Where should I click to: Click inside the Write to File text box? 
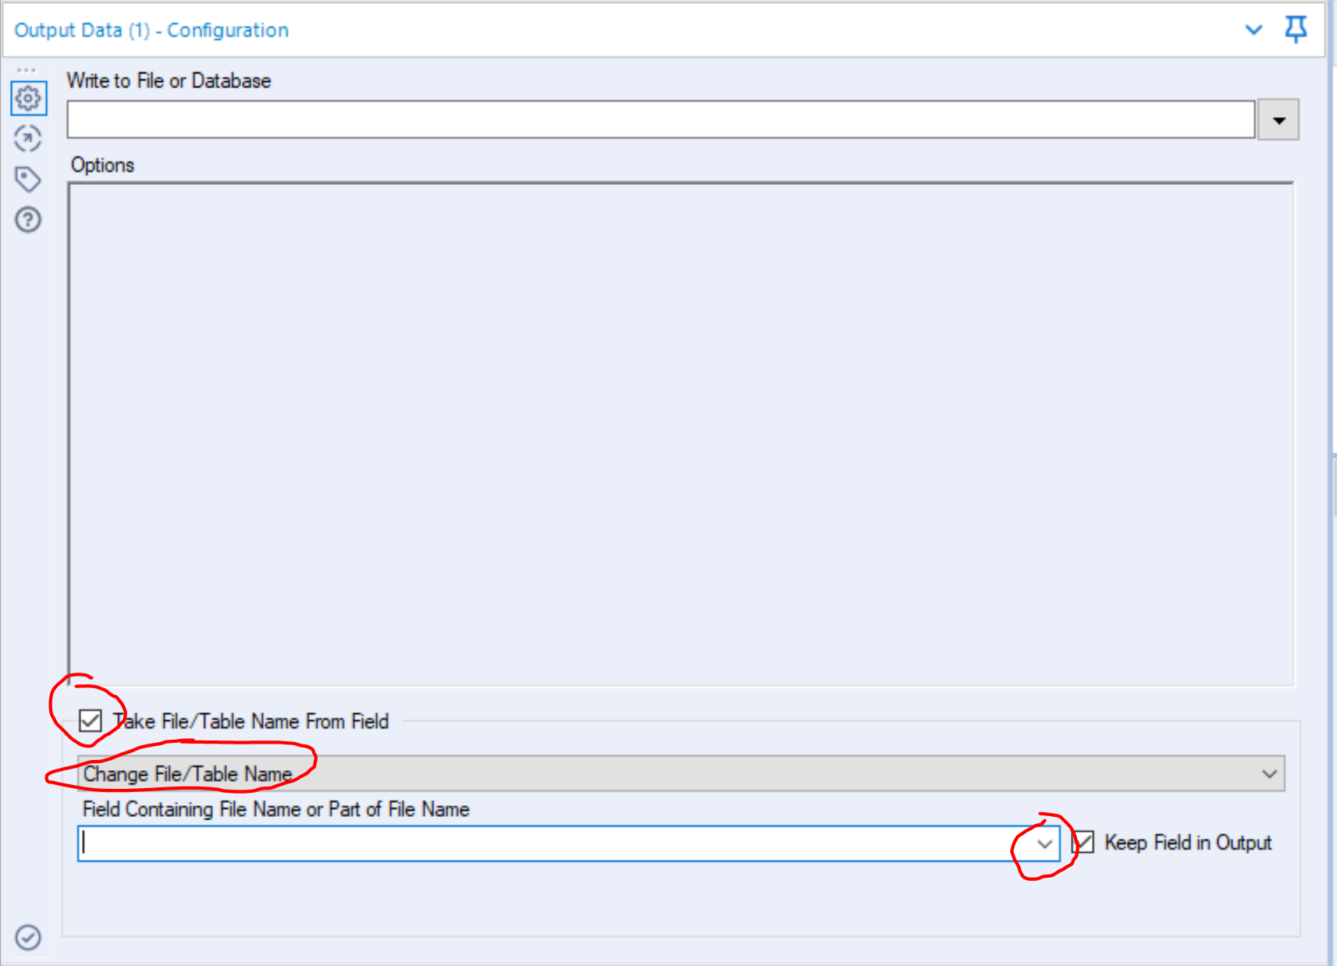click(546, 119)
